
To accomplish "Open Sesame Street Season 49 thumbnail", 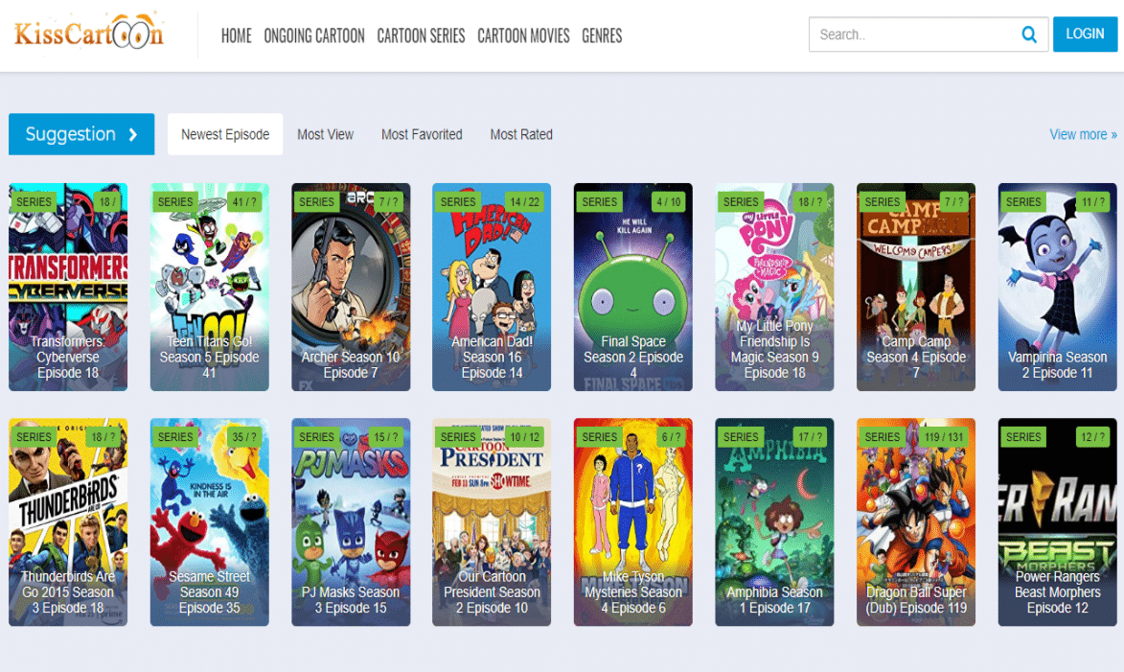I will (x=209, y=522).
